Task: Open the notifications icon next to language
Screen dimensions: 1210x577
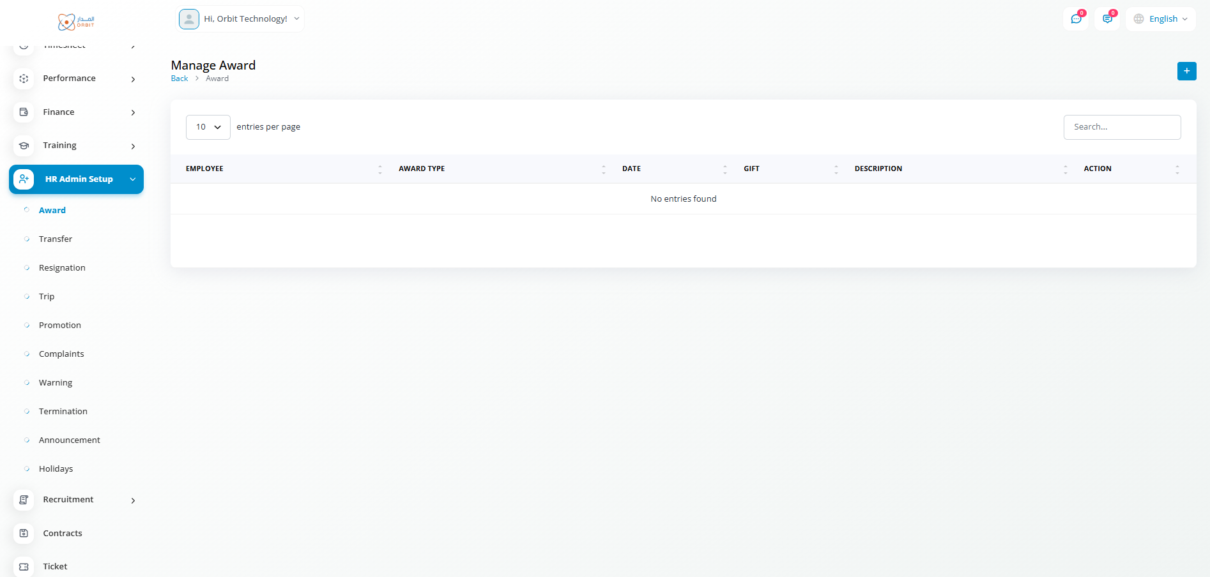Action: (x=1107, y=19)
